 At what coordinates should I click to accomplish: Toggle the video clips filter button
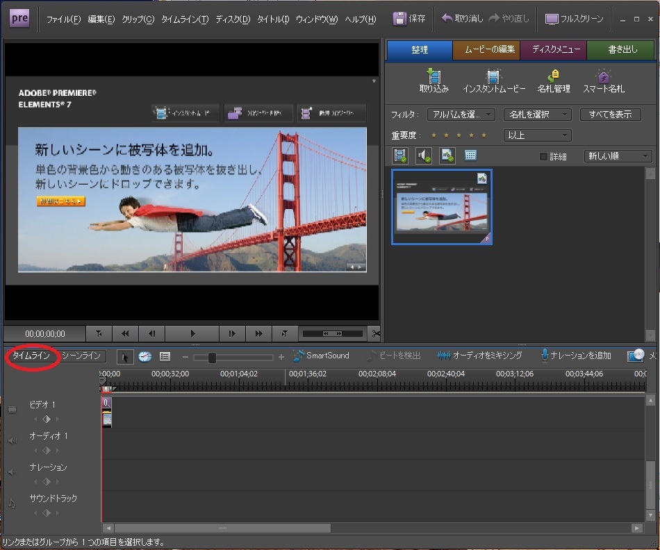point(400,156)
